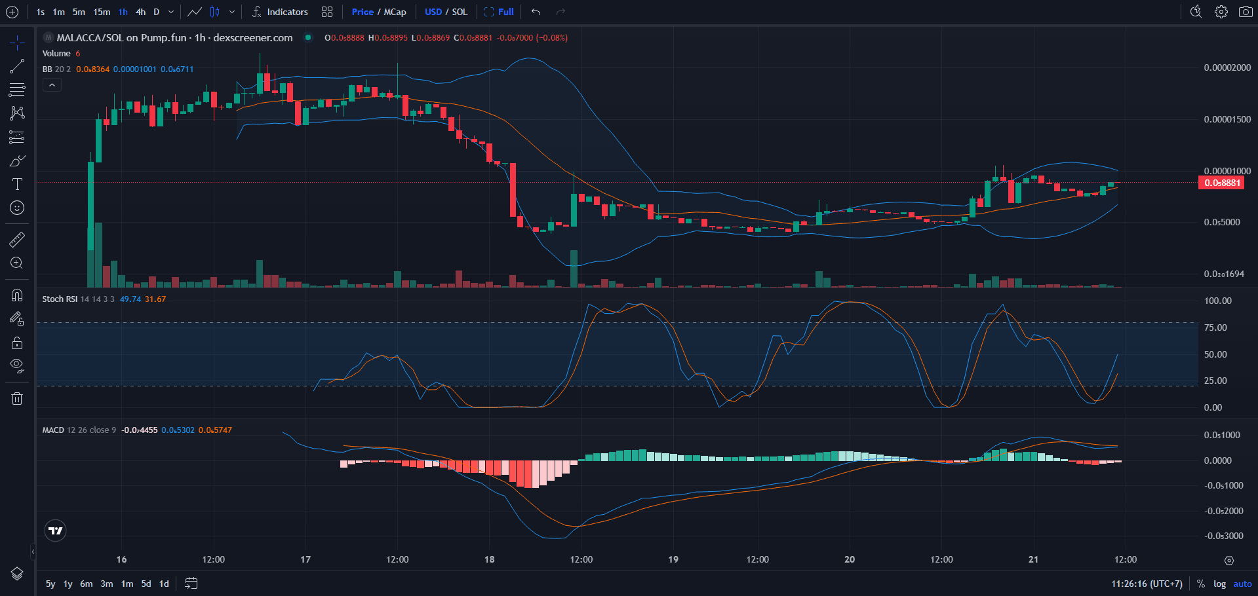Lock all drawings with the padlock icon

pos(16,343)
